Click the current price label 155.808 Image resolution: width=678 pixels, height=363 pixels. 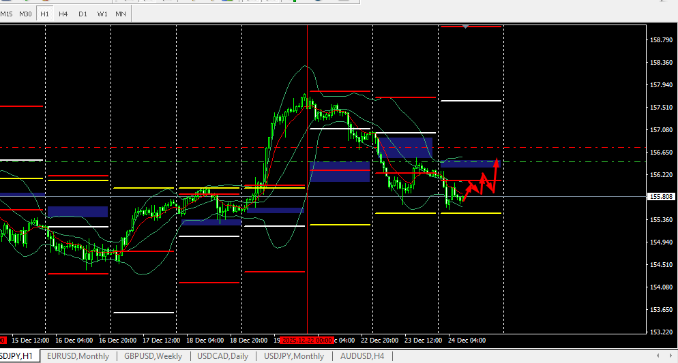(x=662, y=196)
